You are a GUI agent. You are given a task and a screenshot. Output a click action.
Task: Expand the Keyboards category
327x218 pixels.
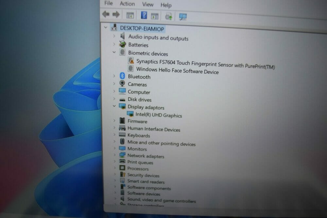(114, 135)
